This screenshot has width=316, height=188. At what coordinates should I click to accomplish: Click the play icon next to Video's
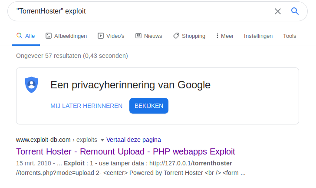[101, 36]
